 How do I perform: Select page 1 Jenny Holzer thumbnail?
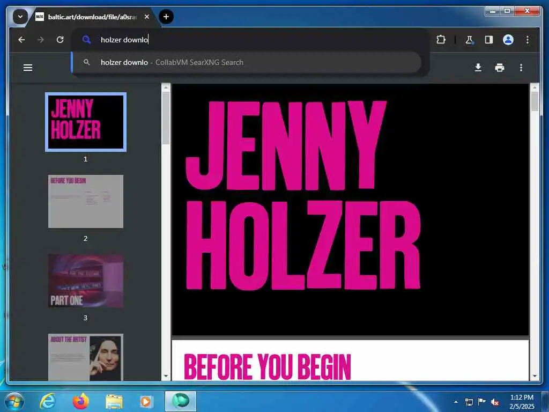[86, 122]
